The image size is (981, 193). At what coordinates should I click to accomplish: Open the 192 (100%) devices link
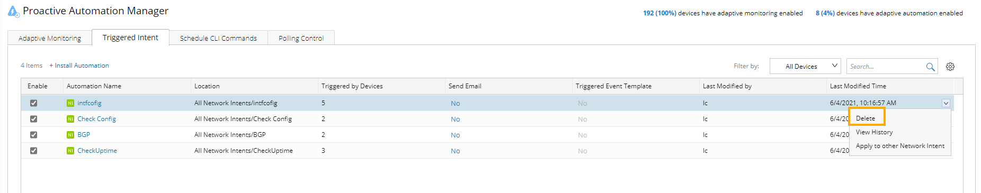[659, 13]
